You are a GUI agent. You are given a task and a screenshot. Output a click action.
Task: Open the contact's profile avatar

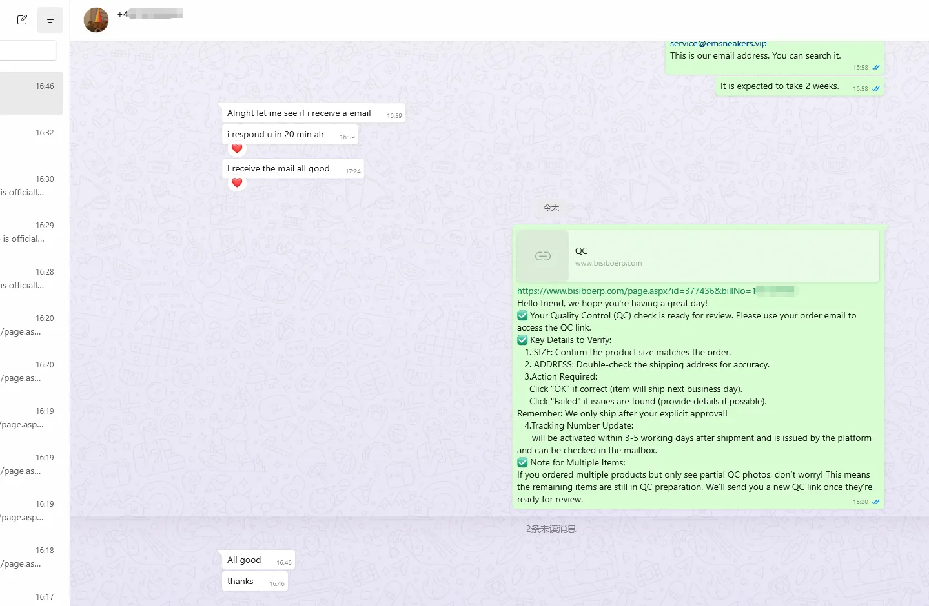[96, 20]
